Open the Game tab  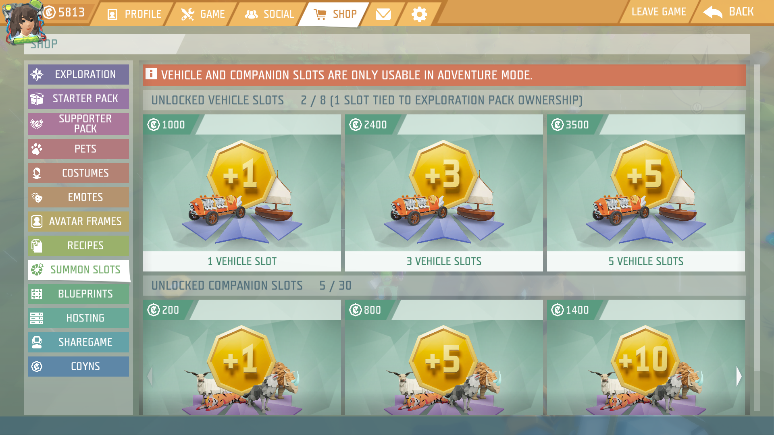(x=203, y=14)
